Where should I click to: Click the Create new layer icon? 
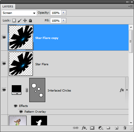click(x=116, y=128)
